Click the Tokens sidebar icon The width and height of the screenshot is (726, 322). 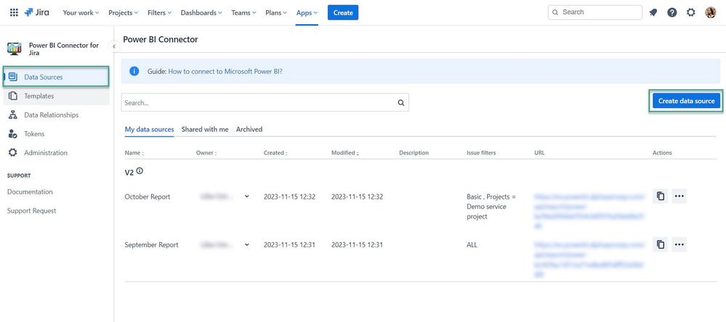13,133
